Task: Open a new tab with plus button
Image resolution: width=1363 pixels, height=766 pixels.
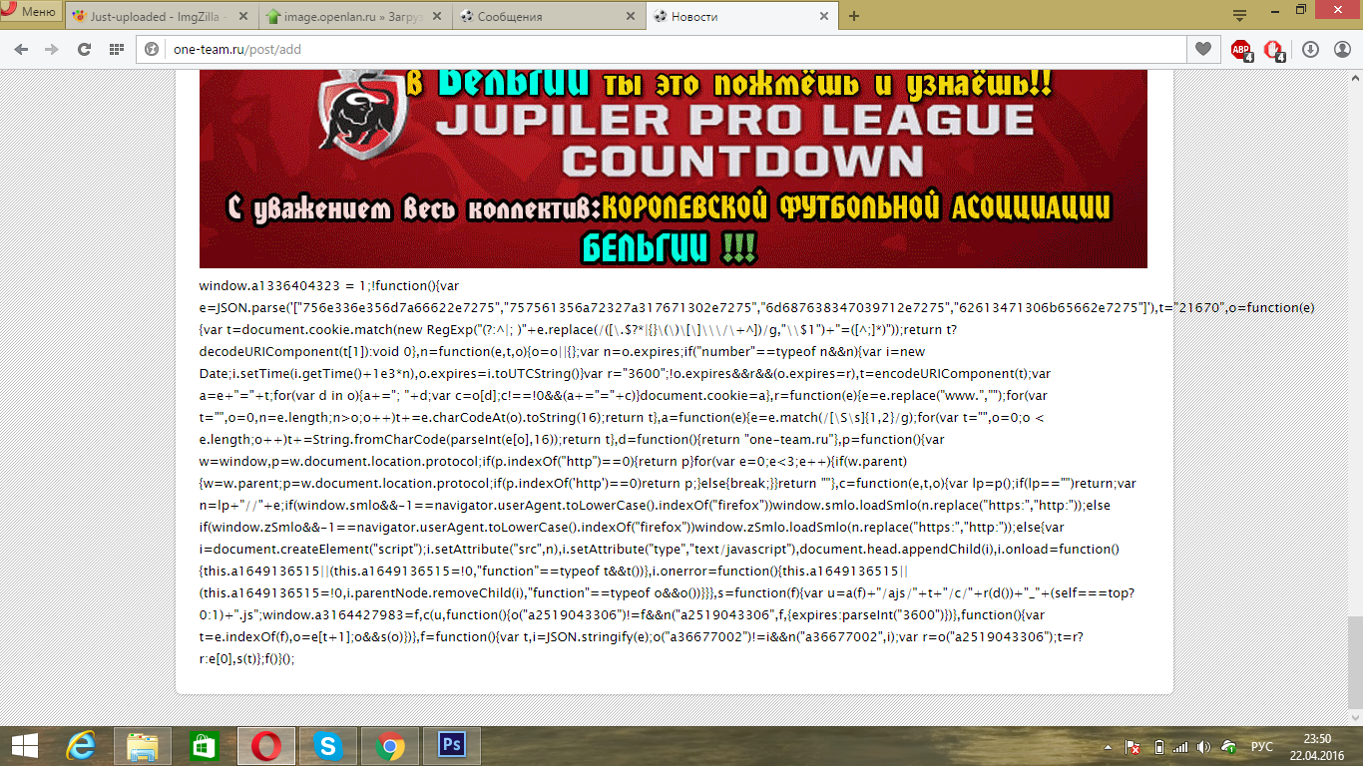Action: (854, 16)
